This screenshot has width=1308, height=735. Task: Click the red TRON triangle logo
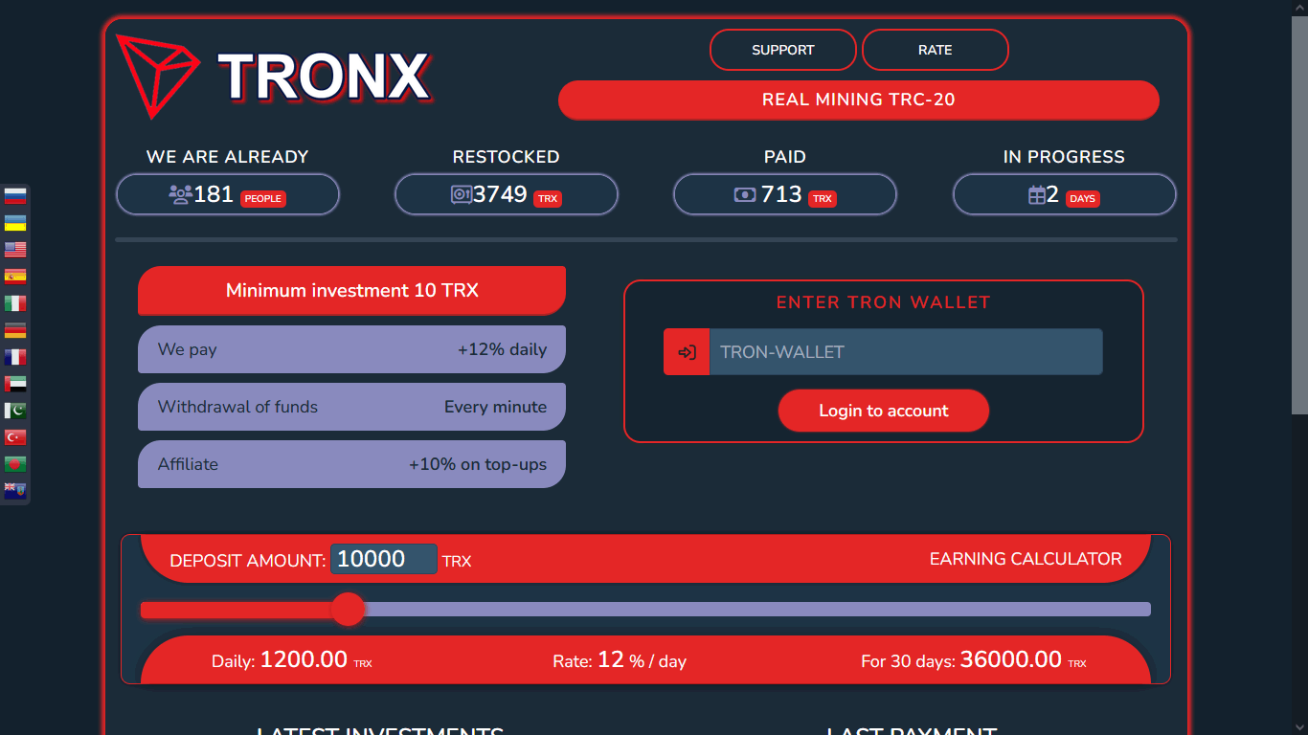[x=156, y=75]
